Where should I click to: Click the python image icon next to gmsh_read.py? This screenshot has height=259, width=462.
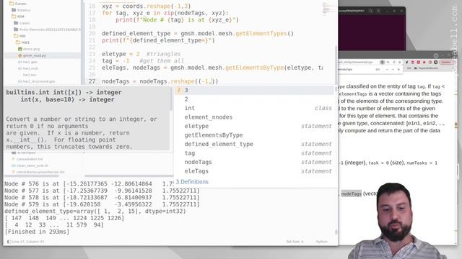pos(20,55)
